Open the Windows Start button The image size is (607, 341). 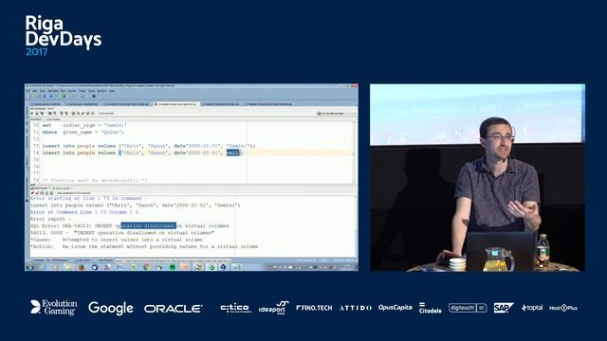point(30,267)
